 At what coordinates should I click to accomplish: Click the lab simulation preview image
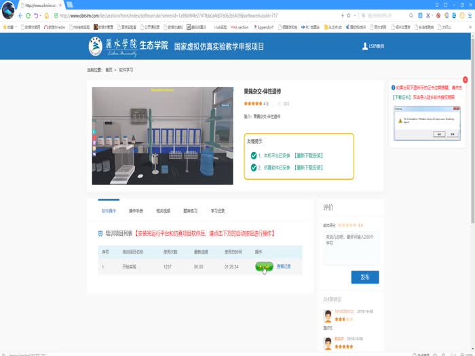tap(162, 135)
